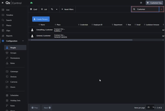Go to previous page with Prev
165x111 pixels.
35,108
